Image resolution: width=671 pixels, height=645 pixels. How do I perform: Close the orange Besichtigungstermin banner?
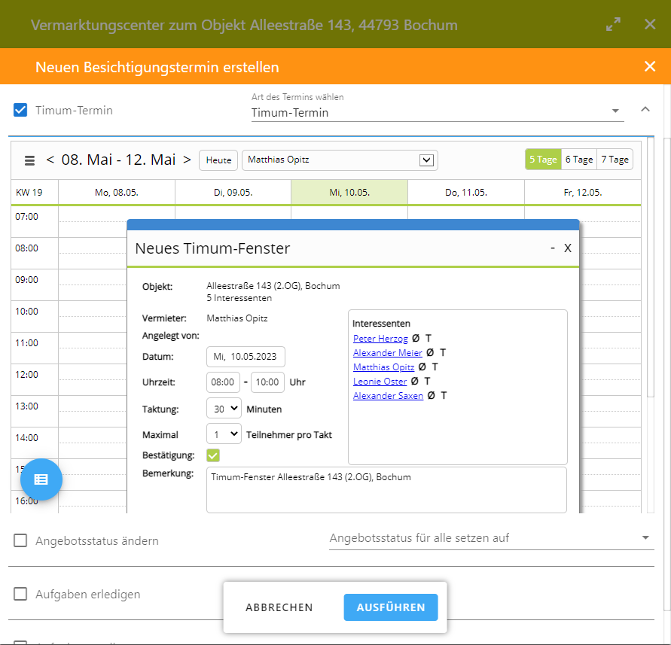(650, 67)
